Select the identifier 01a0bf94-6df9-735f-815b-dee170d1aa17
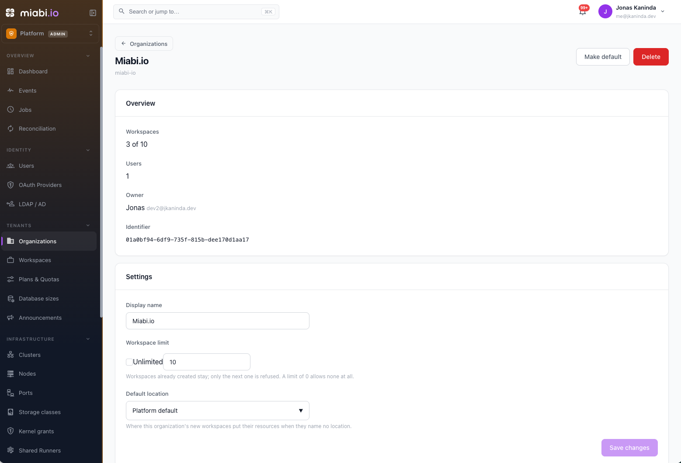Screen dimensions: 681x463 (x=188, y=239)
